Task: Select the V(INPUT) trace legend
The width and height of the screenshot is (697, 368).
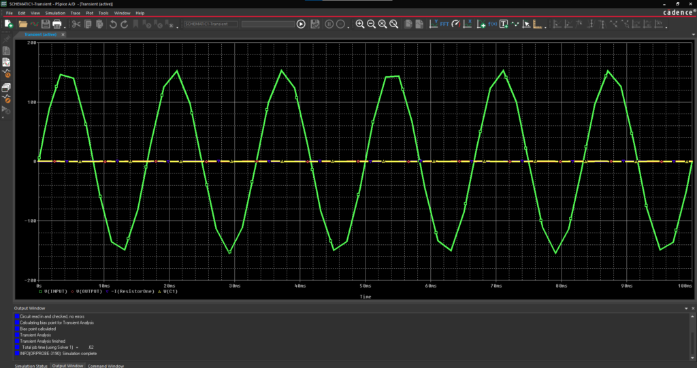Action: pyautogui.click(x=53, y=292)
